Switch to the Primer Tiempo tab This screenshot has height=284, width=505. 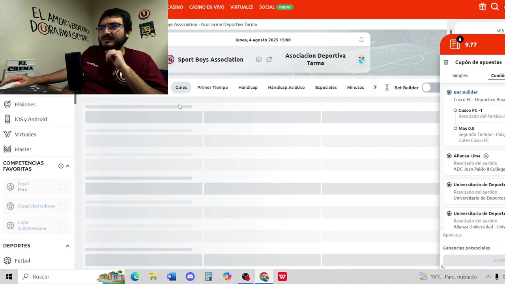coord(213,87)
